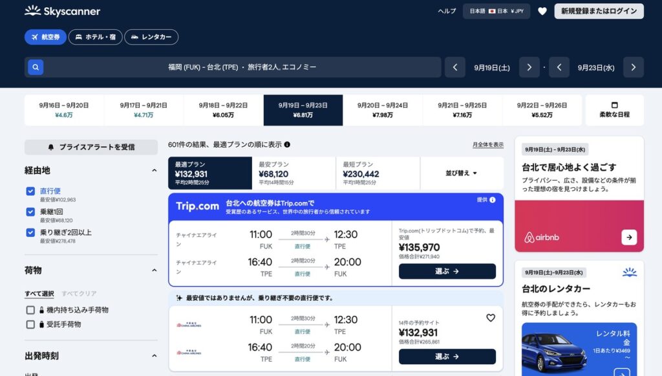The width and height of the screenshot is (662, 376).
Task: Uncheck the 乗り継ぎ2回以上 filter
Action: tap(30, 232)
